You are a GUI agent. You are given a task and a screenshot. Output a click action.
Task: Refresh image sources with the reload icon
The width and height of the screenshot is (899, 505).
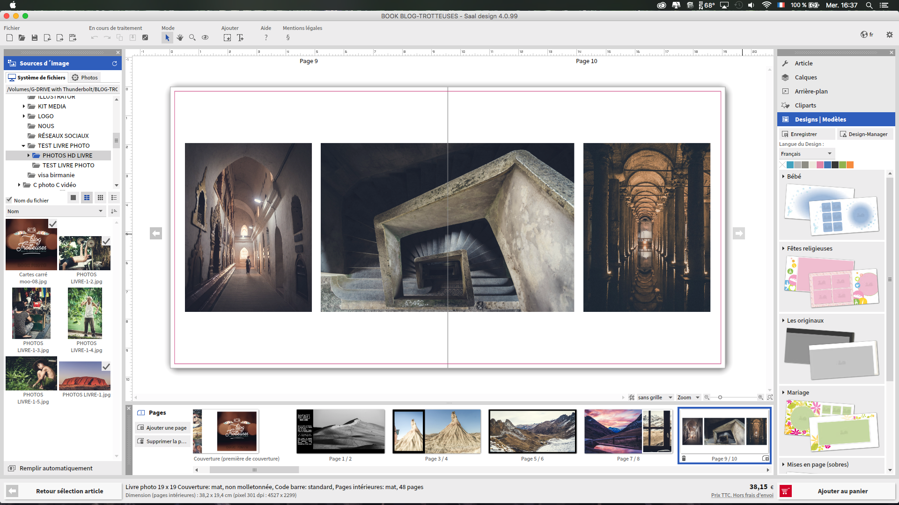point(114,63)
